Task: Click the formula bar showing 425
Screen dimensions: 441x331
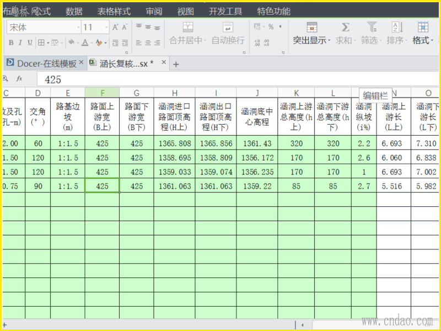Action: pyautogui.click(x=238, y=79)
